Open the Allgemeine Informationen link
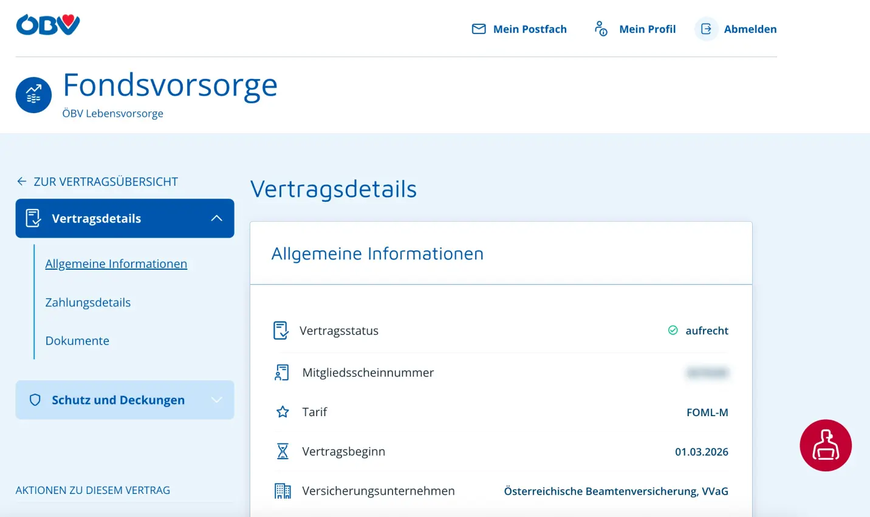 [116, 264]
